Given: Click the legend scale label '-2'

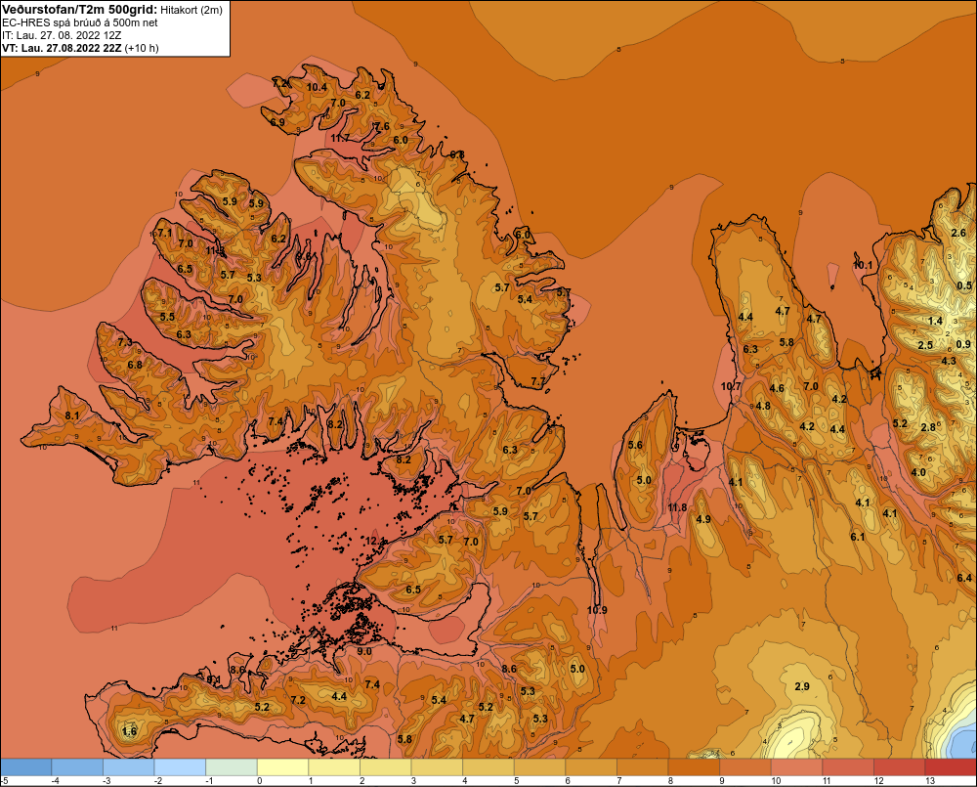Looking at the screenshot, I should click(157, 781).
